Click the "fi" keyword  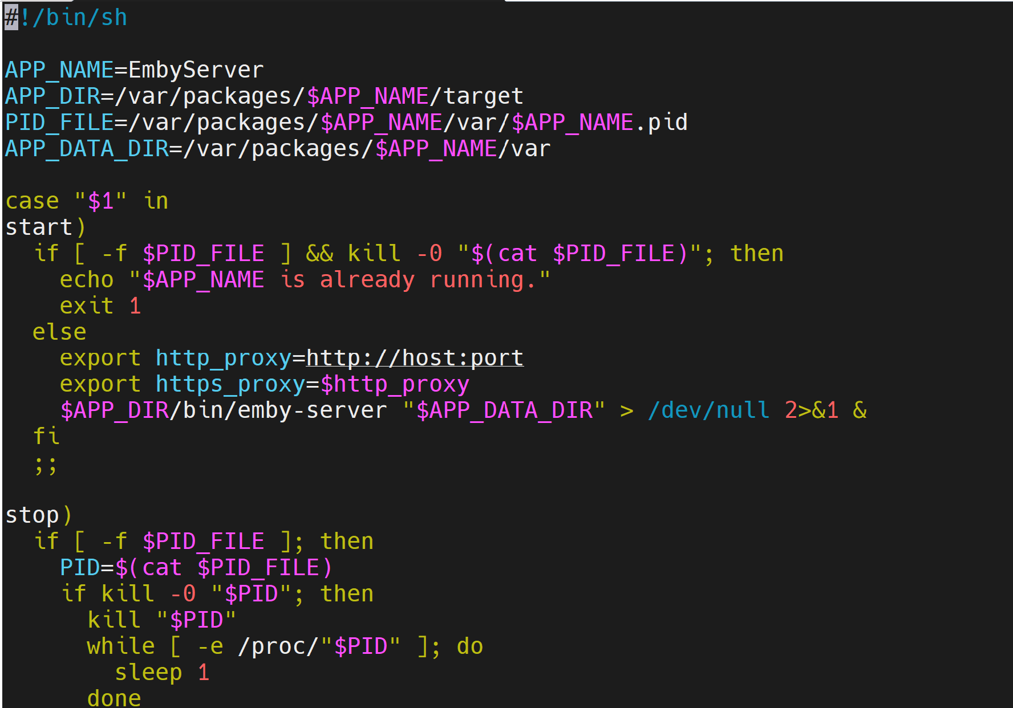point(46,437)
